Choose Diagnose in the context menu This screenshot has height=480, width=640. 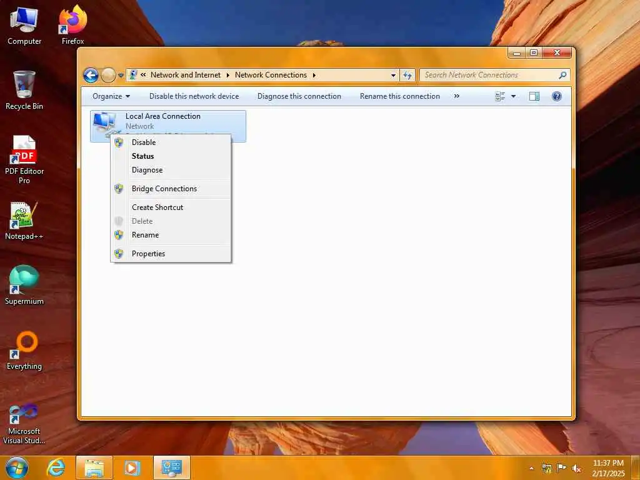171,170
